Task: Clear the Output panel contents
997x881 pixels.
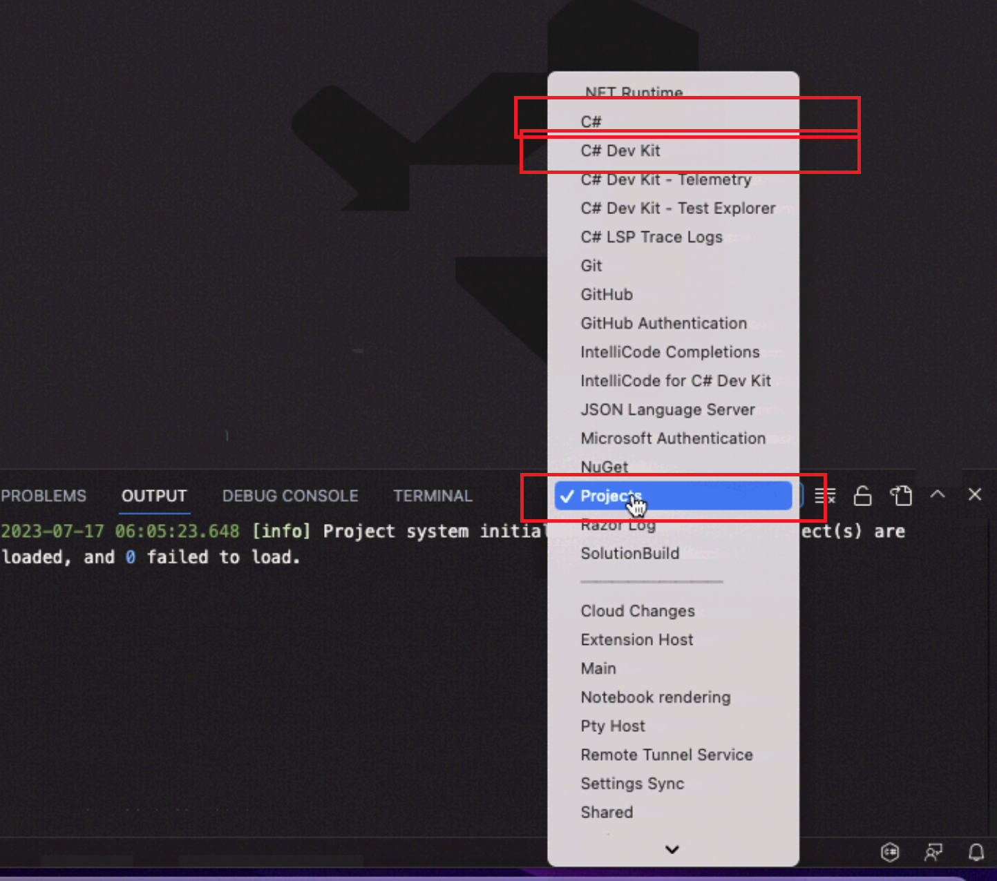Action: (x=826, y=495)
